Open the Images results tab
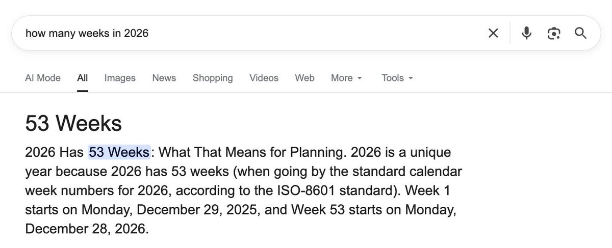The image size is (612, 248). click(120, 78)
